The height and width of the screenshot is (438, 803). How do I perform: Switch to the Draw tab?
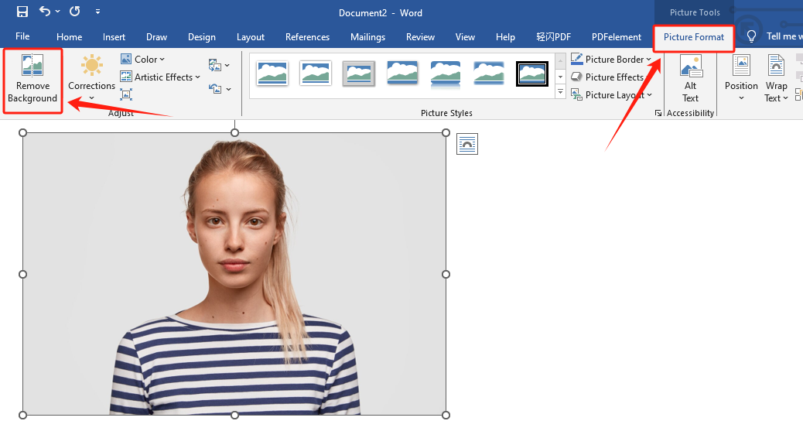tap(157, 37)
